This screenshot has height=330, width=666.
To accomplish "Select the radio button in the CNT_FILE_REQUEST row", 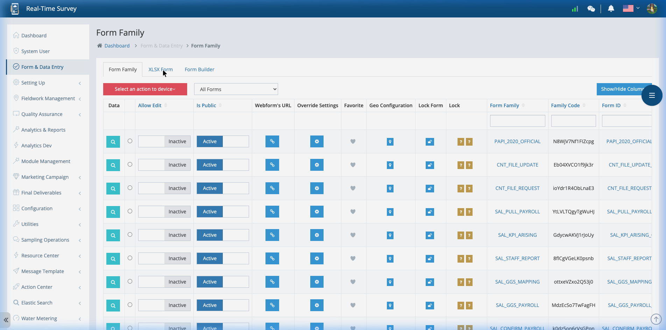I will [x=130, y=188].
